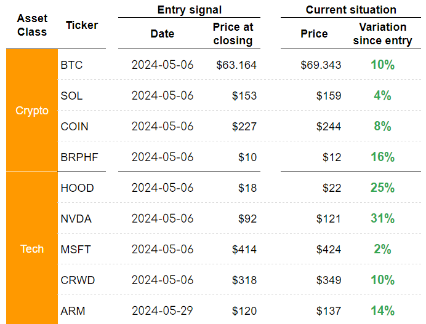
Task: Click the BTC ticker cell
Action: pos(71,65)
